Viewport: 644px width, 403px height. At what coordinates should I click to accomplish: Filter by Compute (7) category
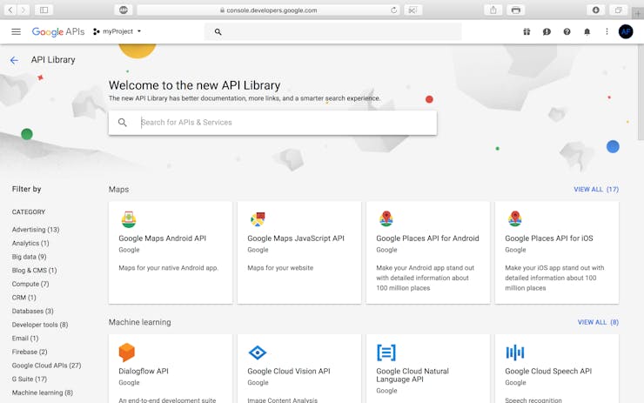click(30, 284)
